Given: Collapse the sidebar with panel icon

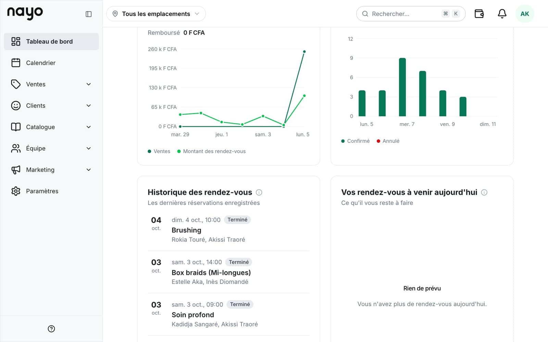Looking at the screenshot, I should coord(88,14).
